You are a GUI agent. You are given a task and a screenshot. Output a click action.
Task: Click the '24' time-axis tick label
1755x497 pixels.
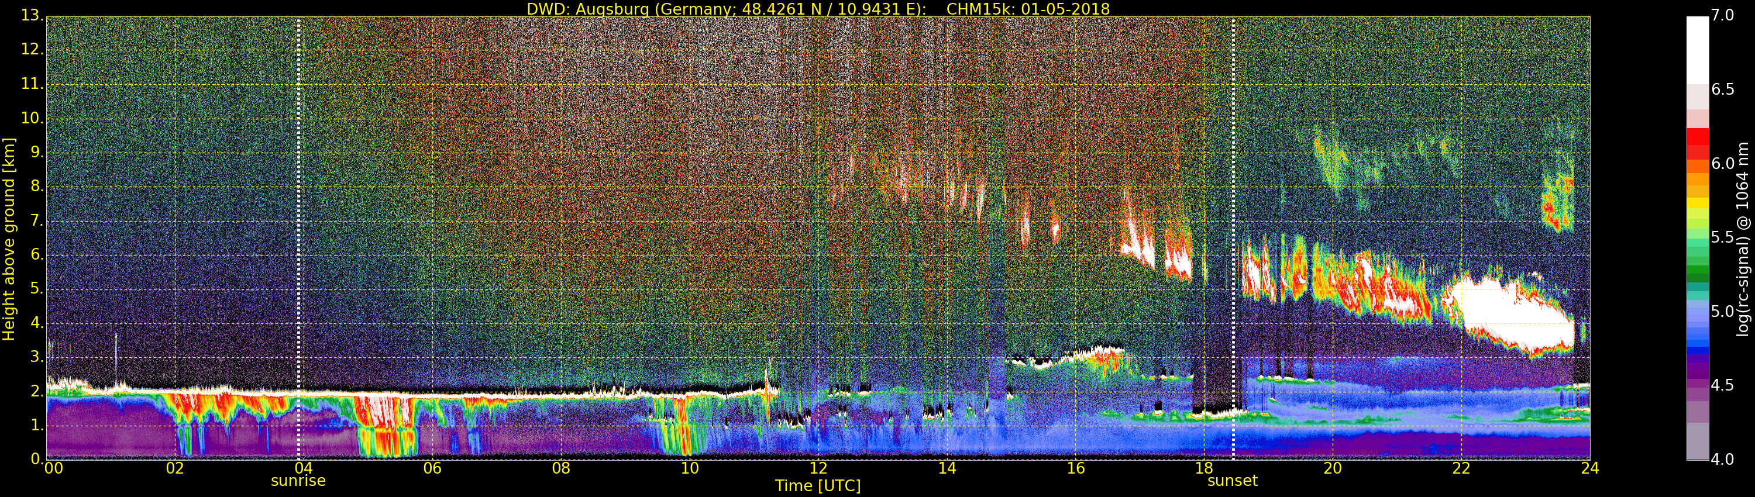pyautogui.click(x=1590, y=468)
